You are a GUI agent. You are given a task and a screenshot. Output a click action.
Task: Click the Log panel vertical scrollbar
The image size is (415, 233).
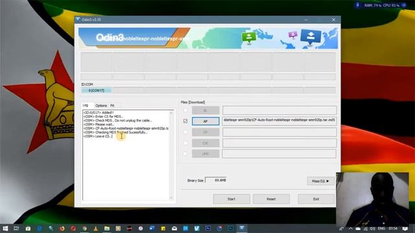pyautogui.click(x=171, y=155)
